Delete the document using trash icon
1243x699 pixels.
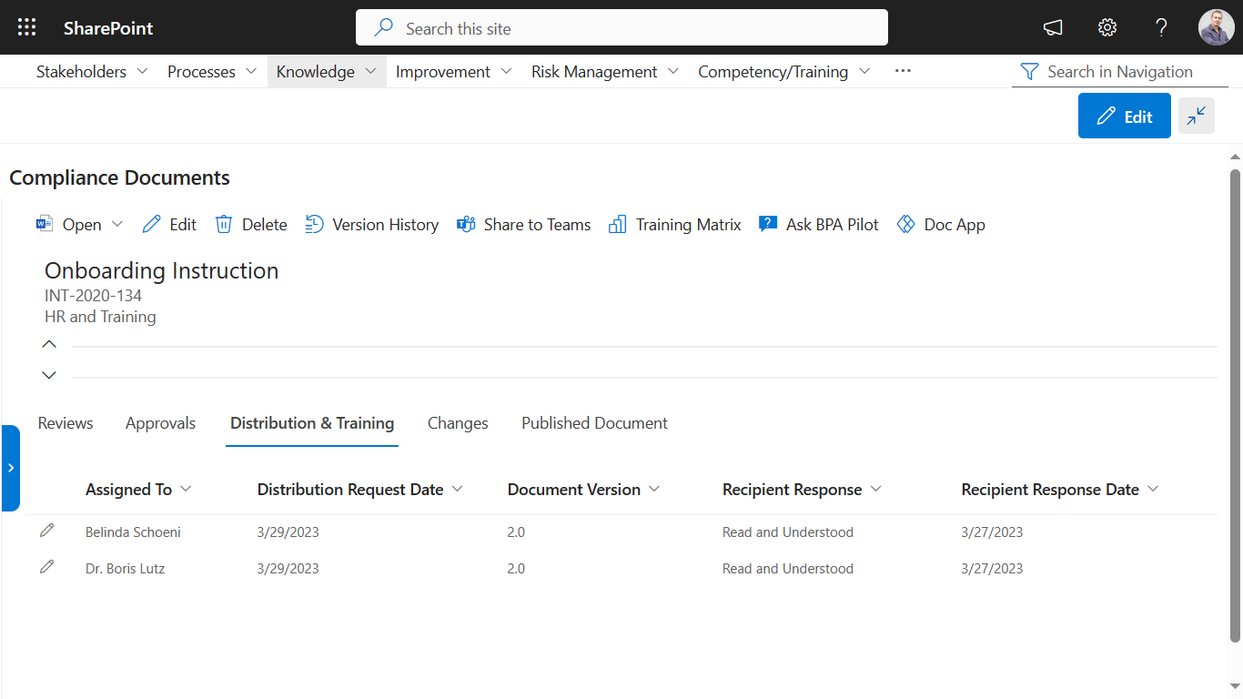click(x=224, y=224)
